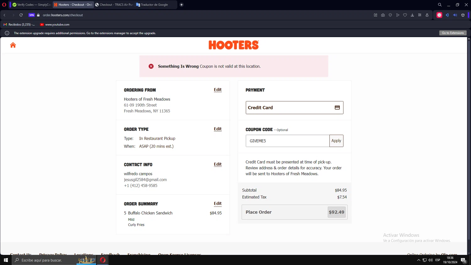Click the pink circular extension icon
Screen dimensions: 471x265
[x=439, y=15]
